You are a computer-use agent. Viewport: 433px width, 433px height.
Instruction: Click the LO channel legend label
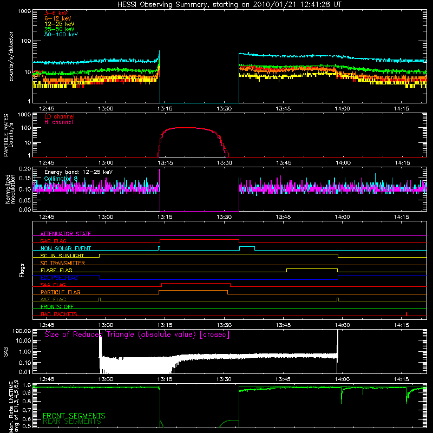(x=60, y=116)
